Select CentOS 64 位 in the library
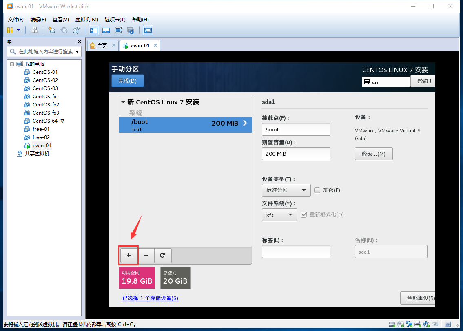The height and width of the screenshot is (331, 463). (x=44, y=121)
